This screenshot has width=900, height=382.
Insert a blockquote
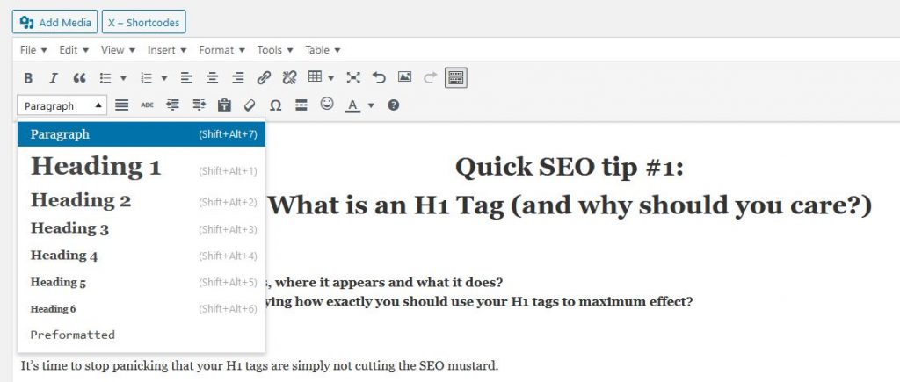[79, 78]
